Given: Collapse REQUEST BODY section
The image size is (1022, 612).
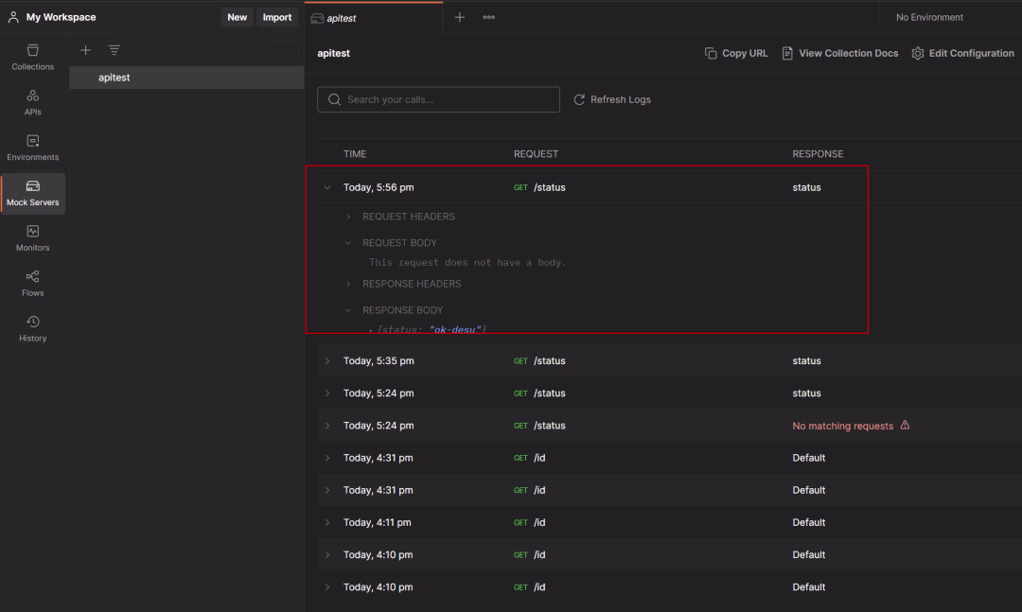Looking at the screenshot, I should (x=348, y=243).
